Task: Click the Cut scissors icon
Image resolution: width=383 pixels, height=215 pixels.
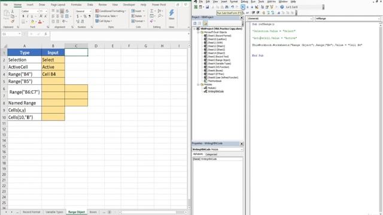Action: click(13, 11)
